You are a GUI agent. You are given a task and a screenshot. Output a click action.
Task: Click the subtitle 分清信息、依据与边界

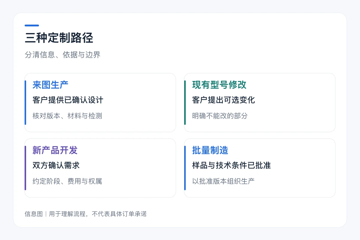(62, 55)
